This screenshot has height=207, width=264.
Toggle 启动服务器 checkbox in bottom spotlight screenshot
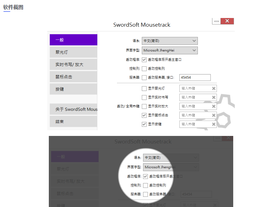pyautogui.click(x=146, y=194)
